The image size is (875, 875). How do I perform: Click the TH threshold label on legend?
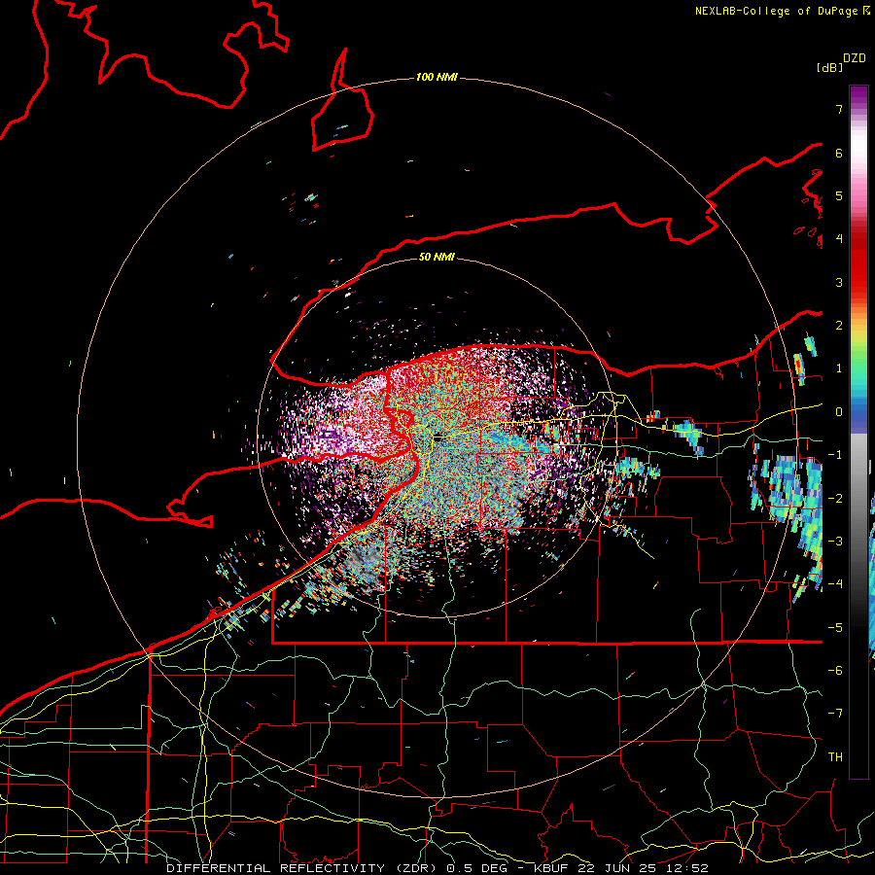coord(835,757)
